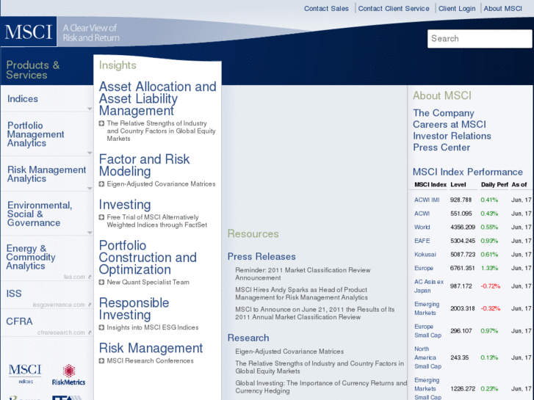534x400 pixels.
Task: Click the arrow icon beside Insights into MSCI ESG
Action: (101, 327)
